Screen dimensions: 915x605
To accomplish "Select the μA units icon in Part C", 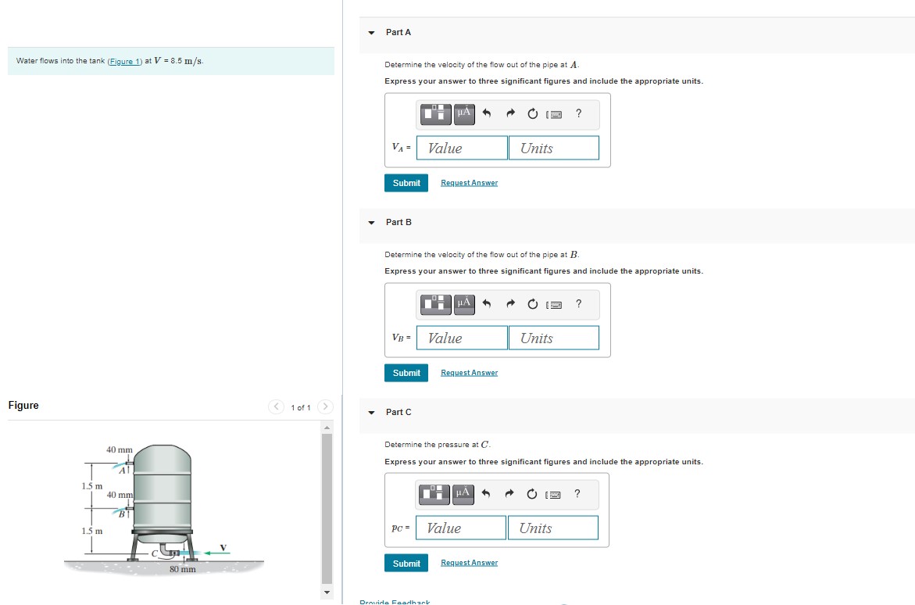I will 463,494.
